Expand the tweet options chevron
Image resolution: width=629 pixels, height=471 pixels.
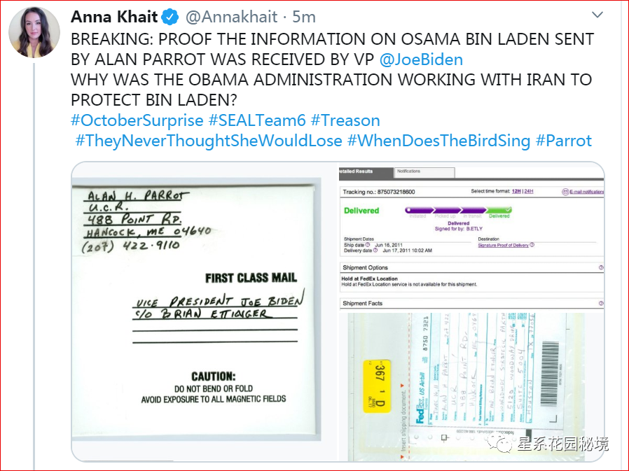[597, 15]
